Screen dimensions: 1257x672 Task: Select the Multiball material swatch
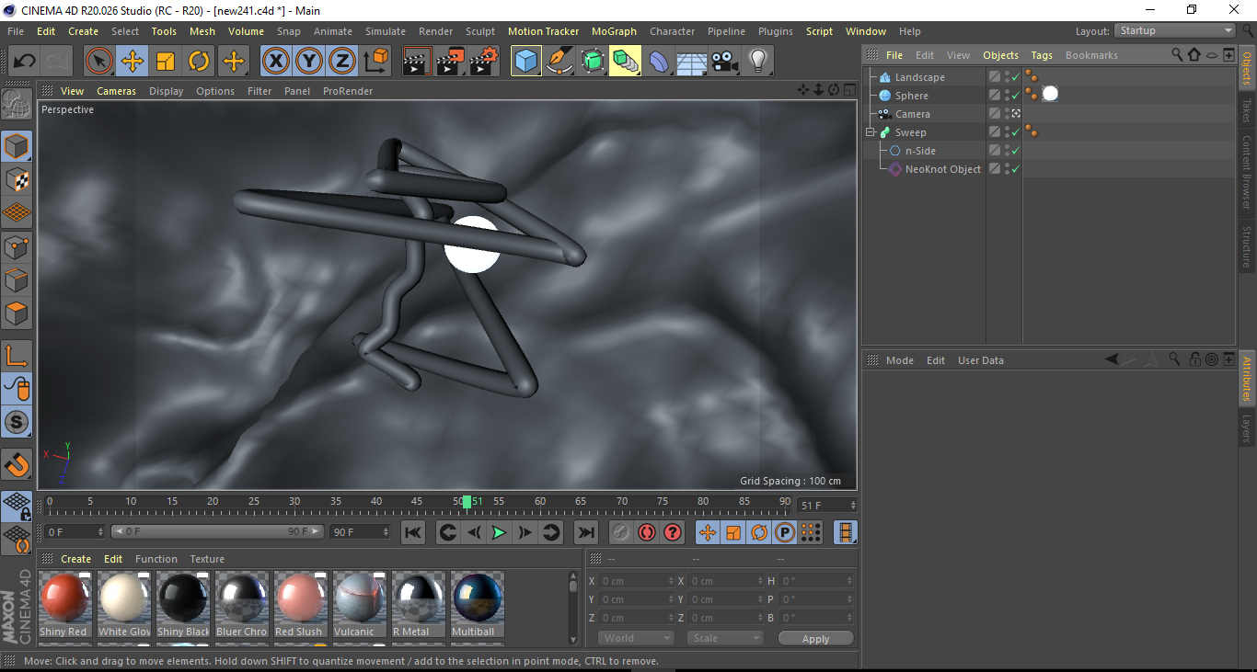pyautogui.click(x=477, y=604)
